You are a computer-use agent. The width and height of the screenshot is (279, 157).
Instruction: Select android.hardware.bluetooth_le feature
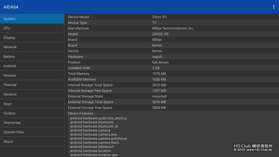(x=94, y=126)
